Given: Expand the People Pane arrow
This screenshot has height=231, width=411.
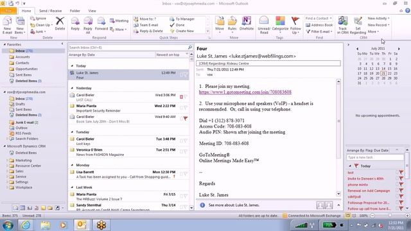Looking at the screenshot, I should click(x=338, y=205).
